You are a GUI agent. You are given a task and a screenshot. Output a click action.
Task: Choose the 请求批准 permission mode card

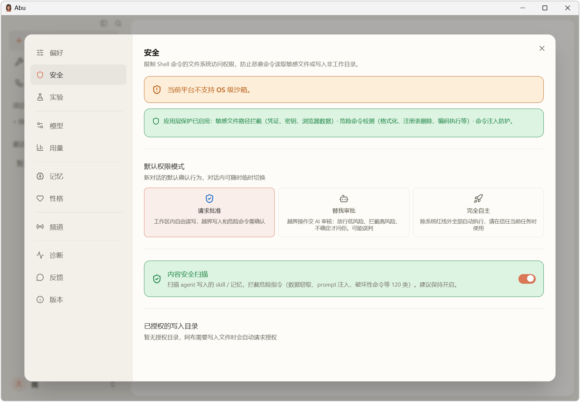point(209,212)
